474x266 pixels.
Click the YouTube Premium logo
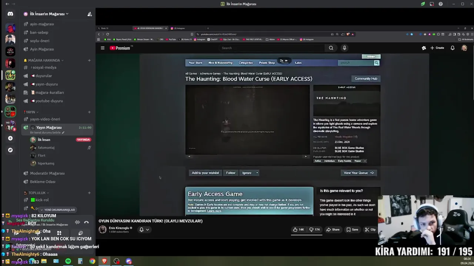click(120, 48)
